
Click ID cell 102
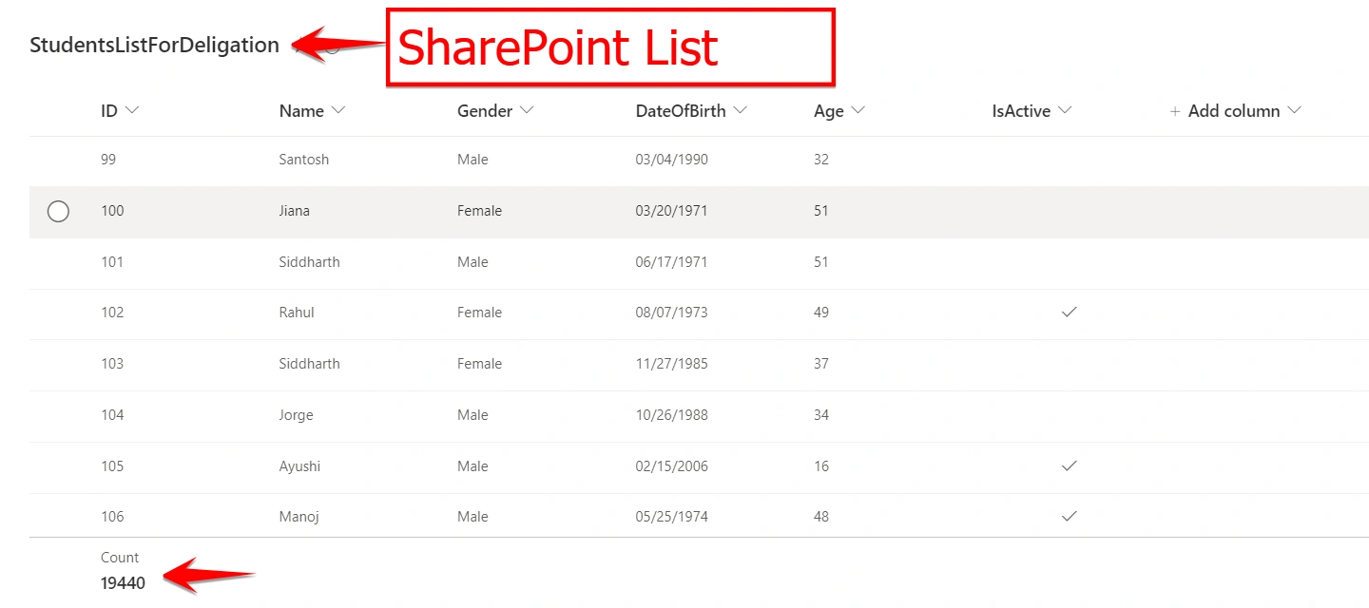[112, 313]
